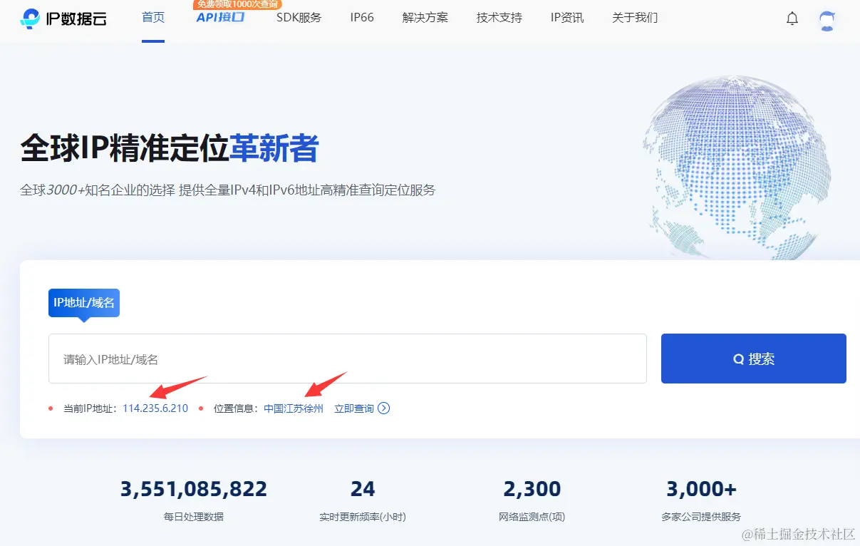Click the 3,000+ statistic
860x546 pixels.
(x=702, y=489)
